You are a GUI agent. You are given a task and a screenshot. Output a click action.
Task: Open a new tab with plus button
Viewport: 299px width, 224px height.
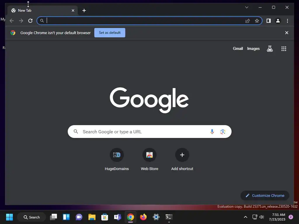click(x=84, y=10)
